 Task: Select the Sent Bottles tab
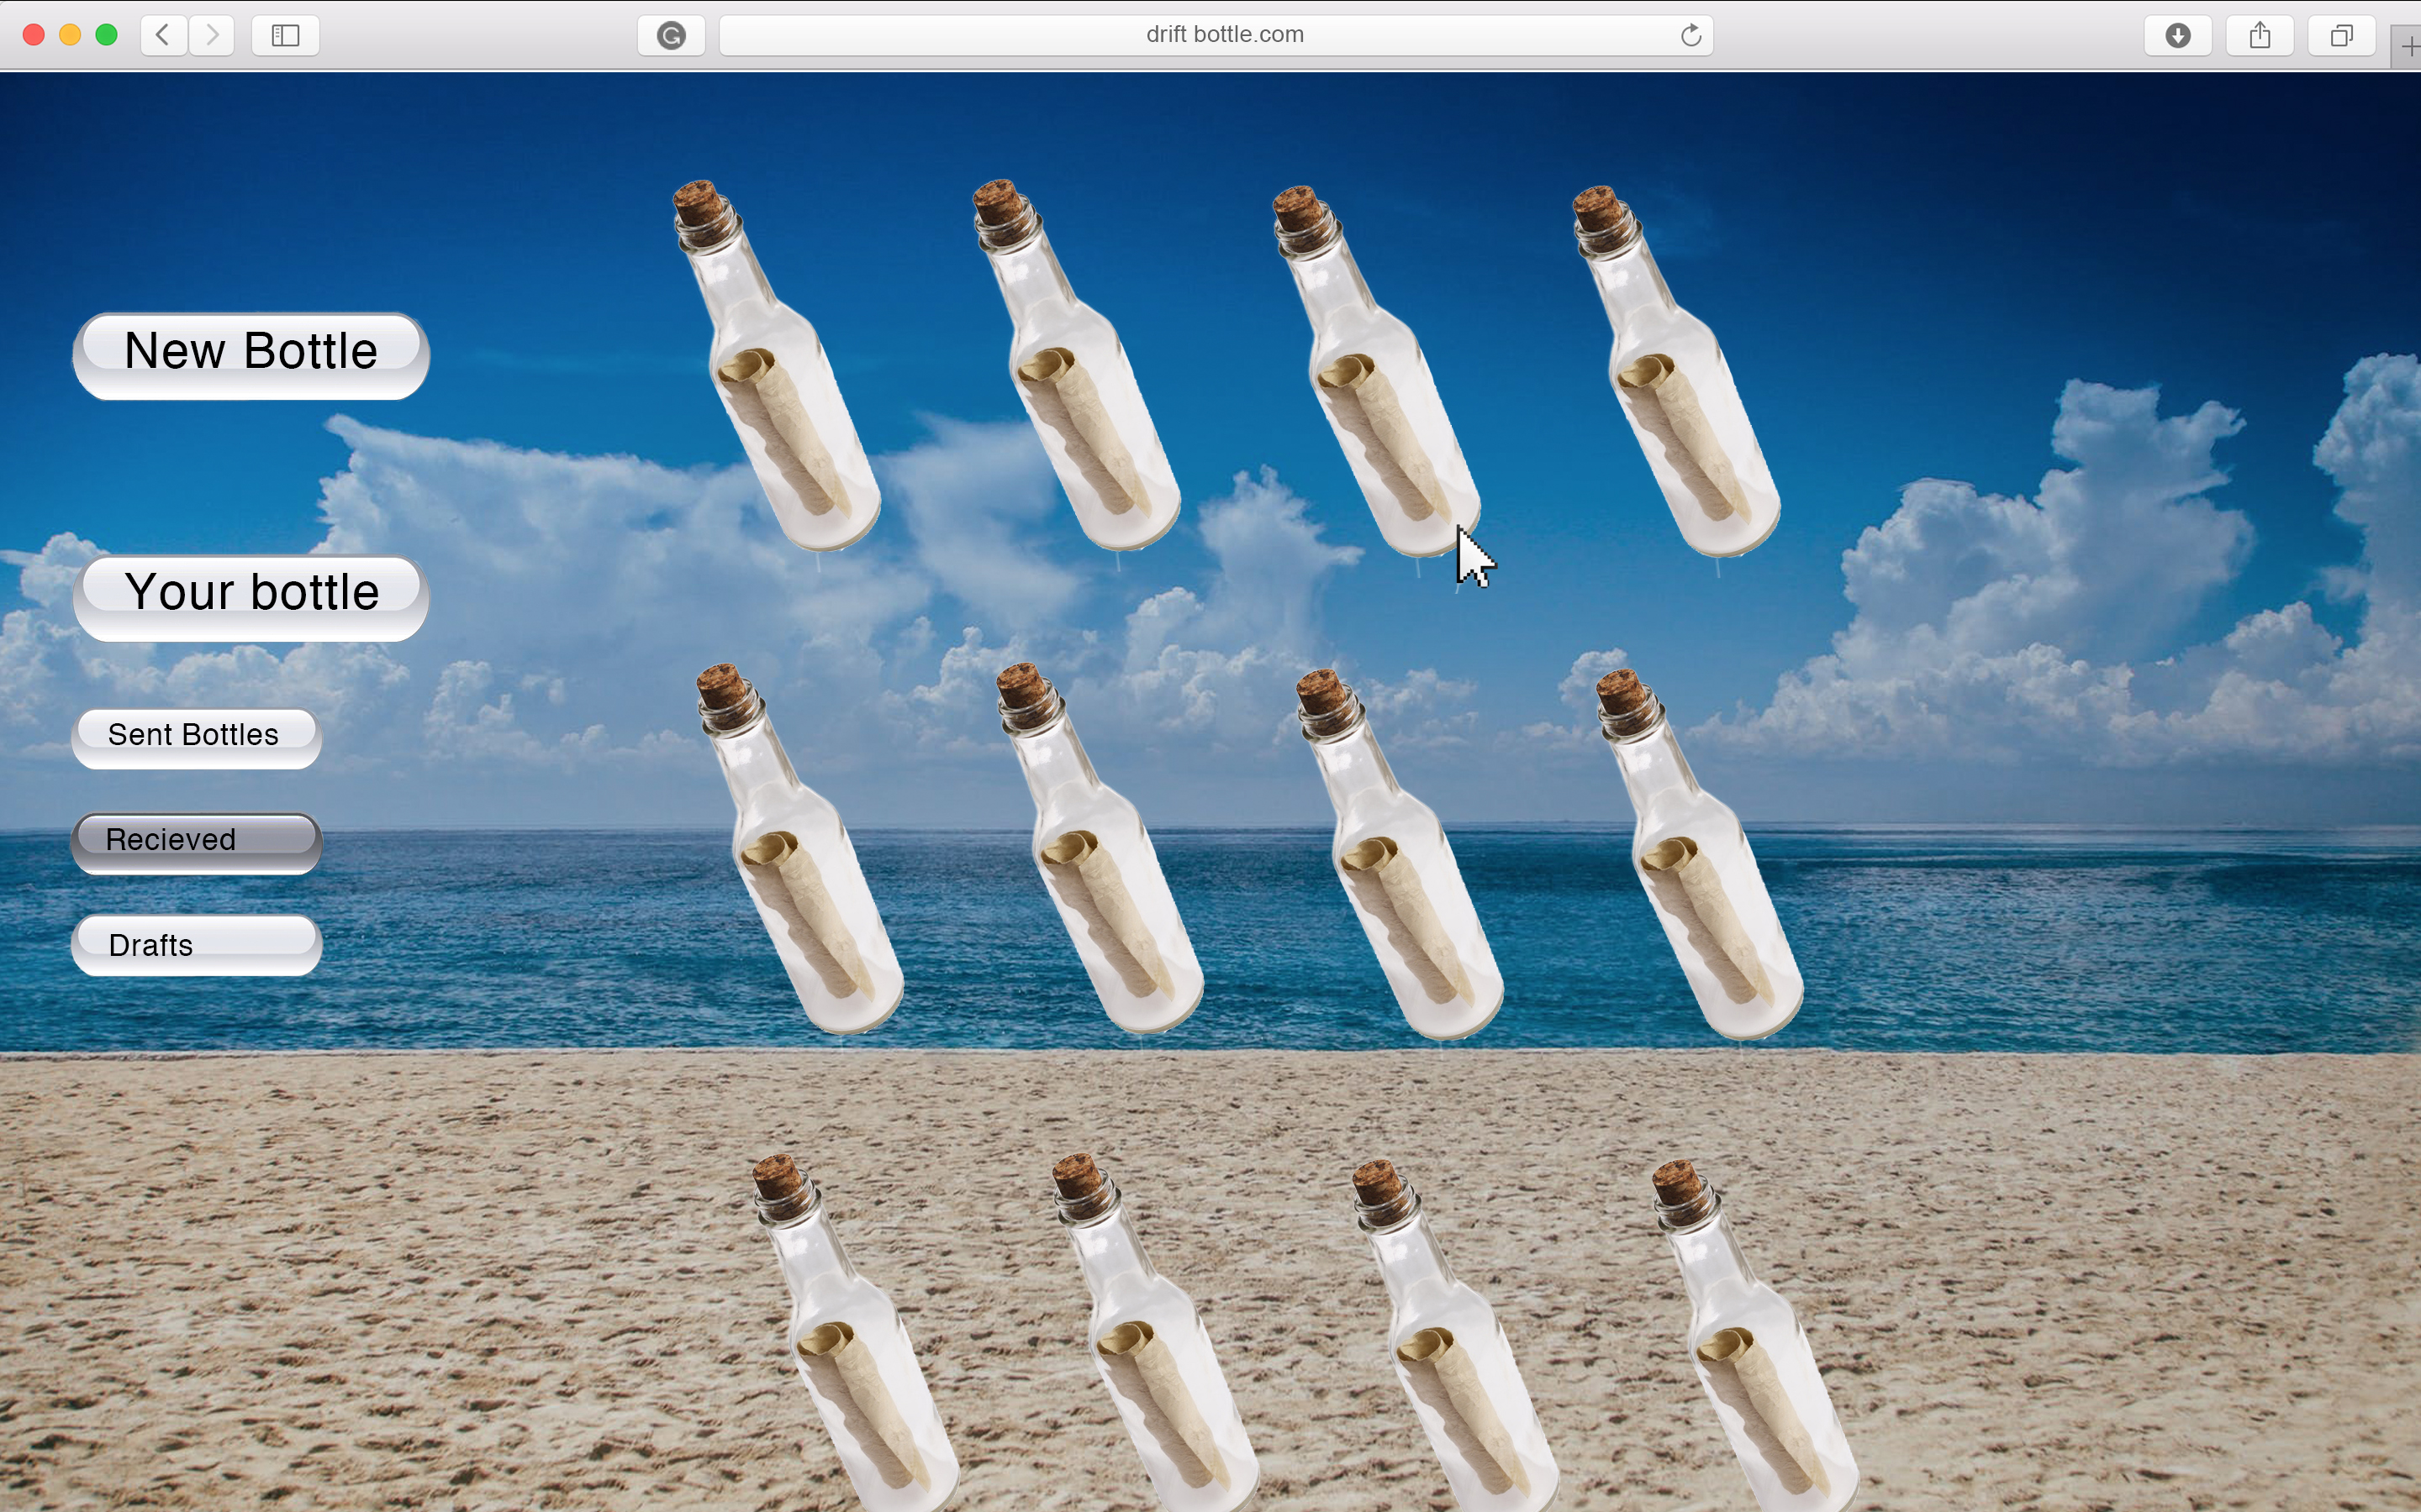(196, 738)
